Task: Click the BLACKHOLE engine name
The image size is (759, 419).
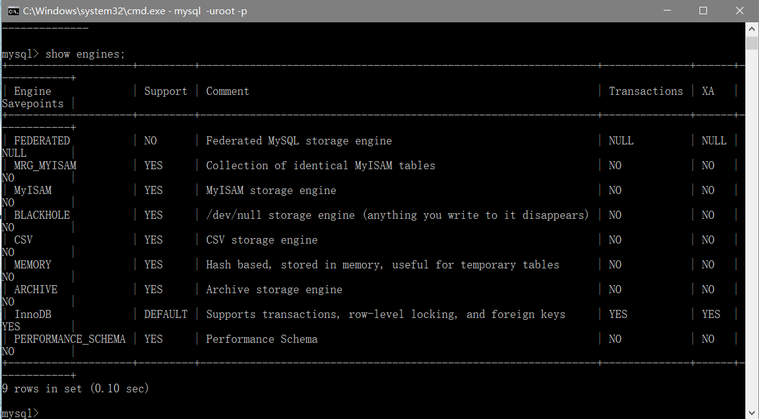Action: [x=42, y=215]
